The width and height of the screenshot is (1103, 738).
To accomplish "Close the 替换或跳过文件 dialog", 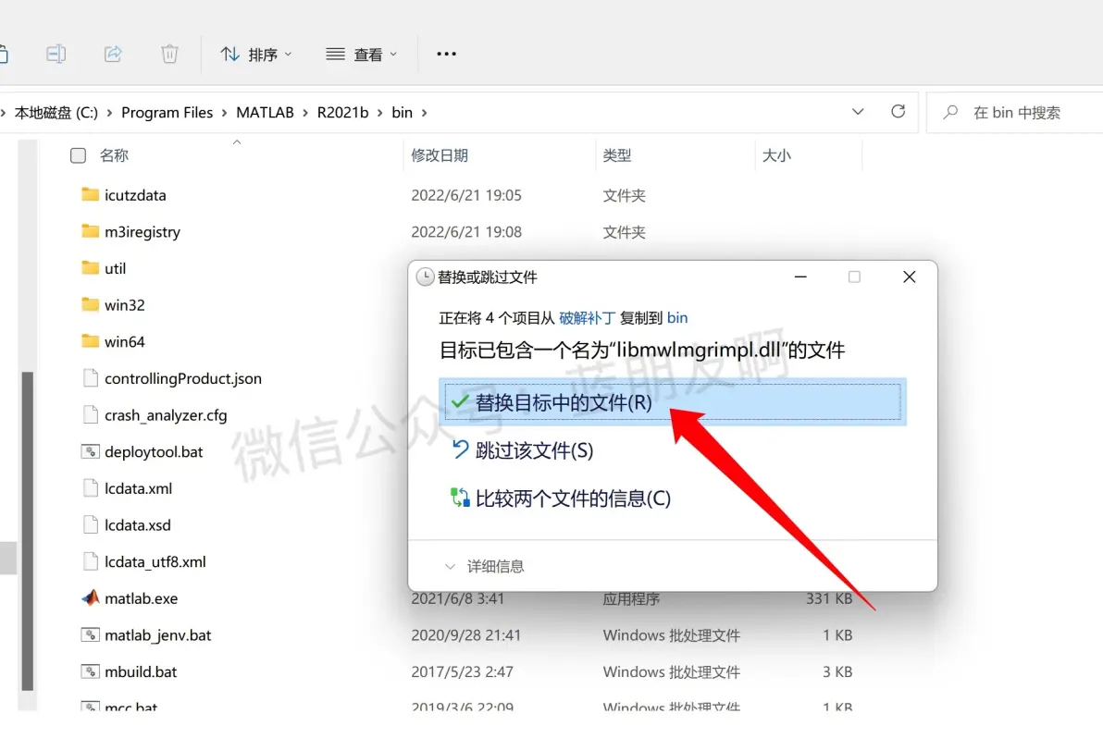I will [x=909, y=277].
